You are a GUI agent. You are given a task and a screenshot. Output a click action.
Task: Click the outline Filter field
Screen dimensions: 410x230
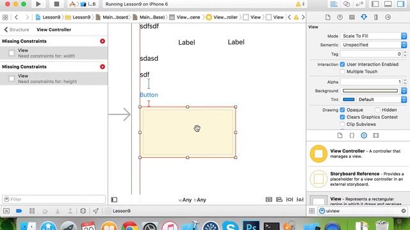(54, 199)
